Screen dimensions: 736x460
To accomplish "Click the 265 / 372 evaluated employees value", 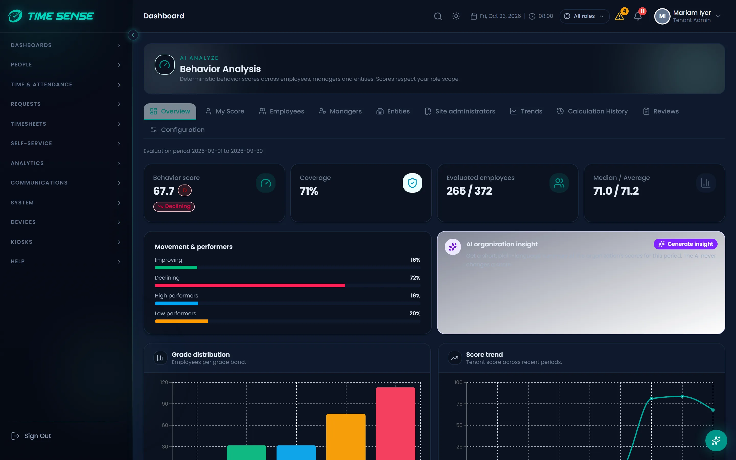I will tap(469, 191).
